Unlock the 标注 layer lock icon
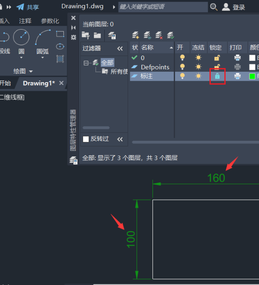The image size is (259, 285). click(x=217, y=76)
